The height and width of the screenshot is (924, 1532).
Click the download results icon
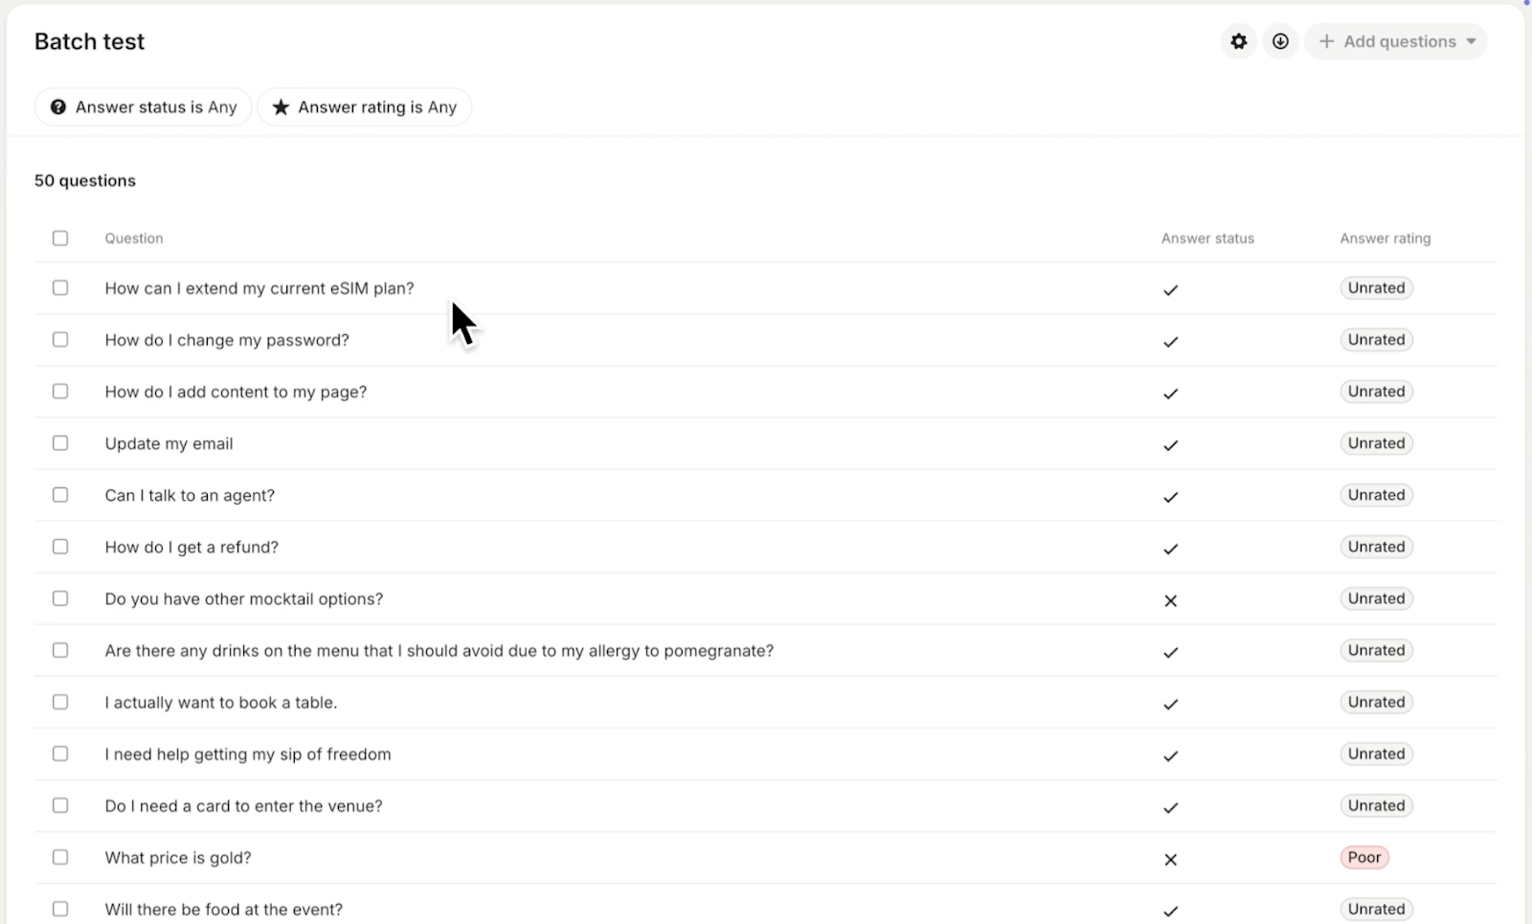pyautogui.click(x=1280, y=41)
